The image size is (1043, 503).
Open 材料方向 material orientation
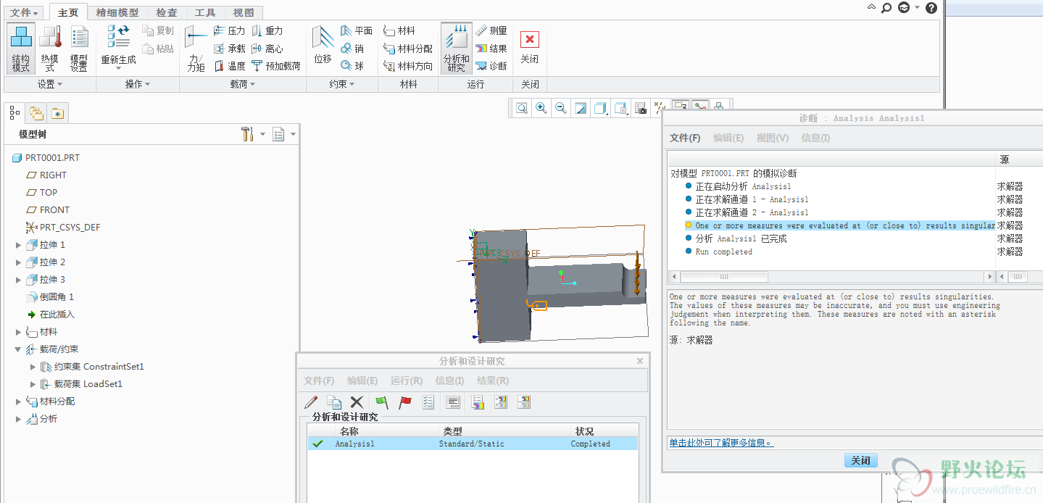pos(408,66)
